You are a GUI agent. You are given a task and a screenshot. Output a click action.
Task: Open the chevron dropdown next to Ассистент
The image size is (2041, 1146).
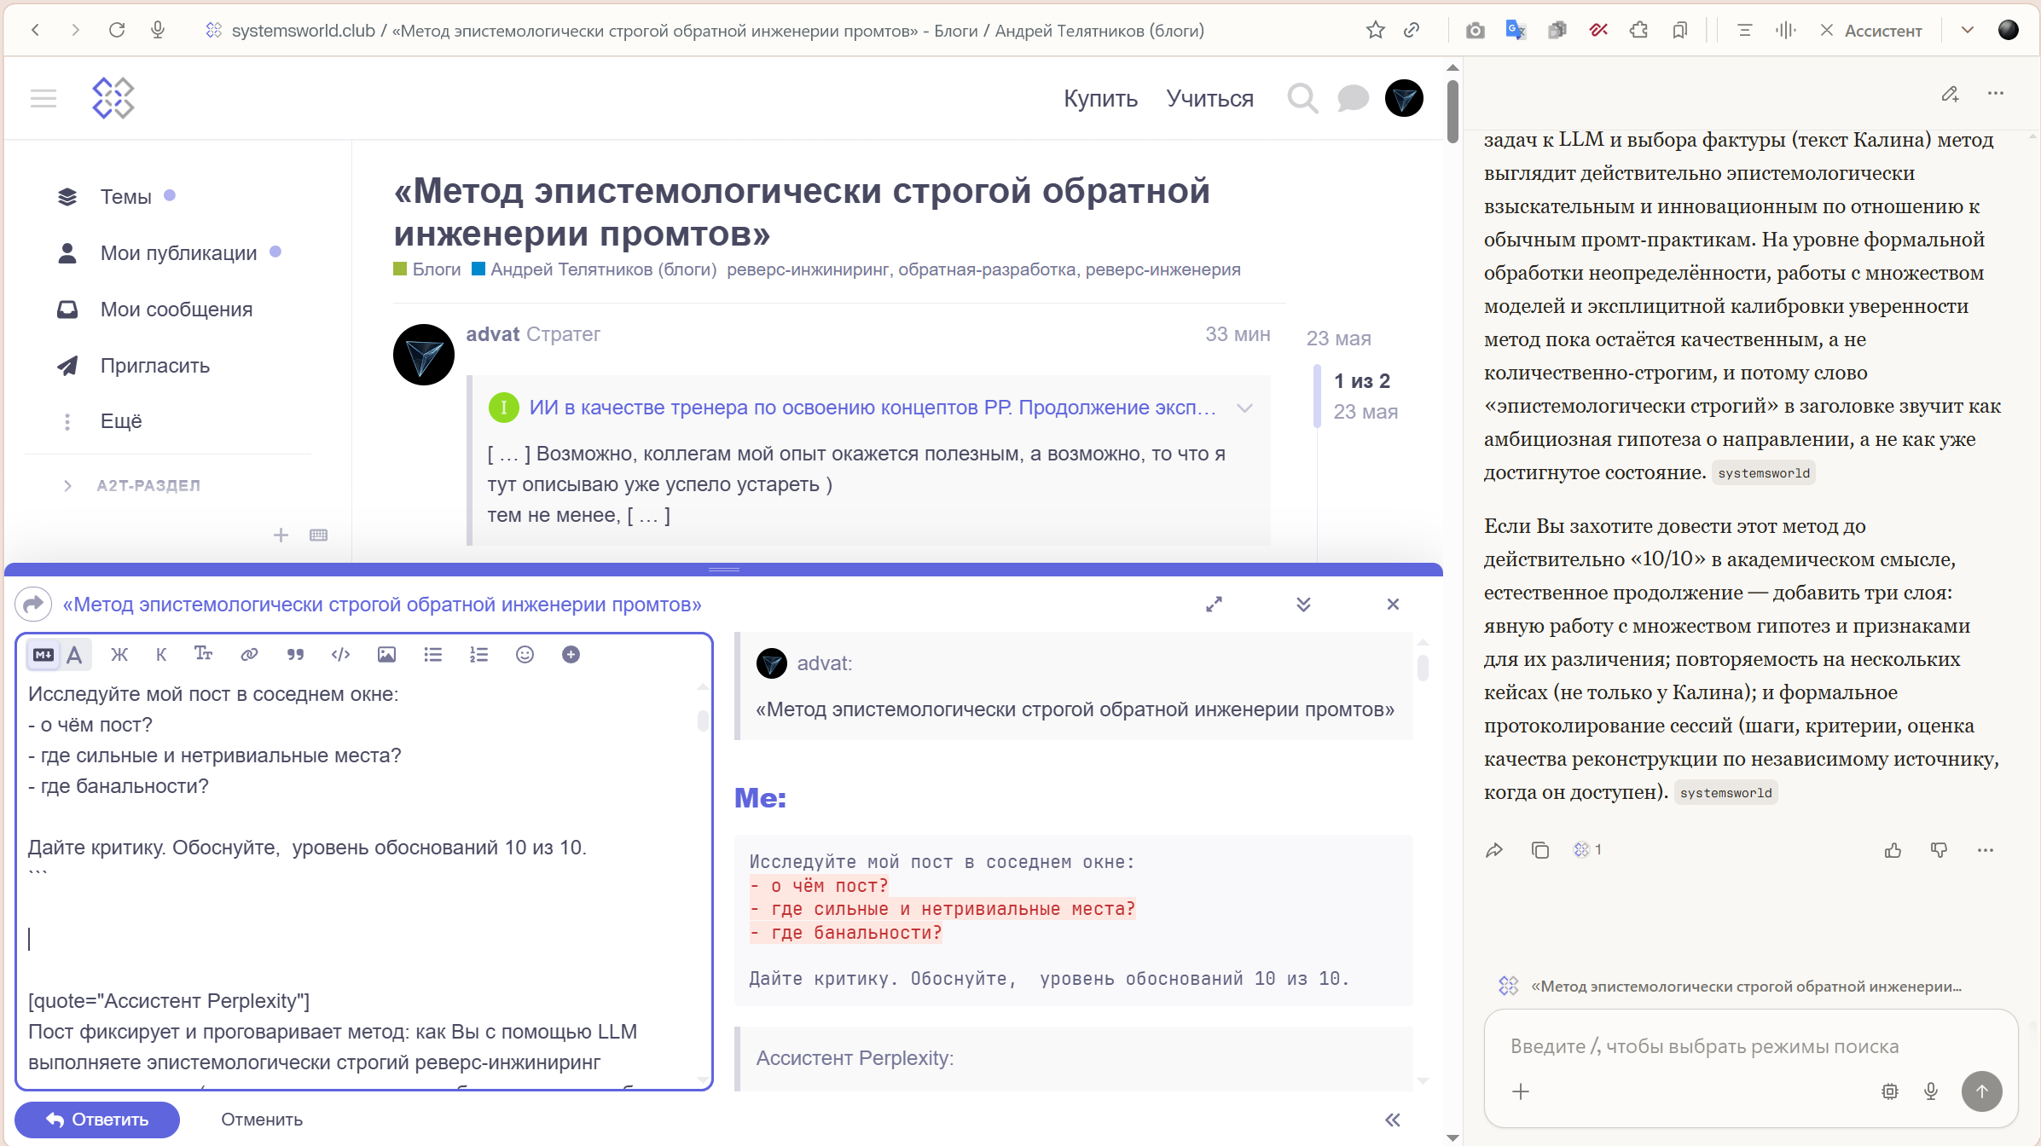[x=1968, y=31]
